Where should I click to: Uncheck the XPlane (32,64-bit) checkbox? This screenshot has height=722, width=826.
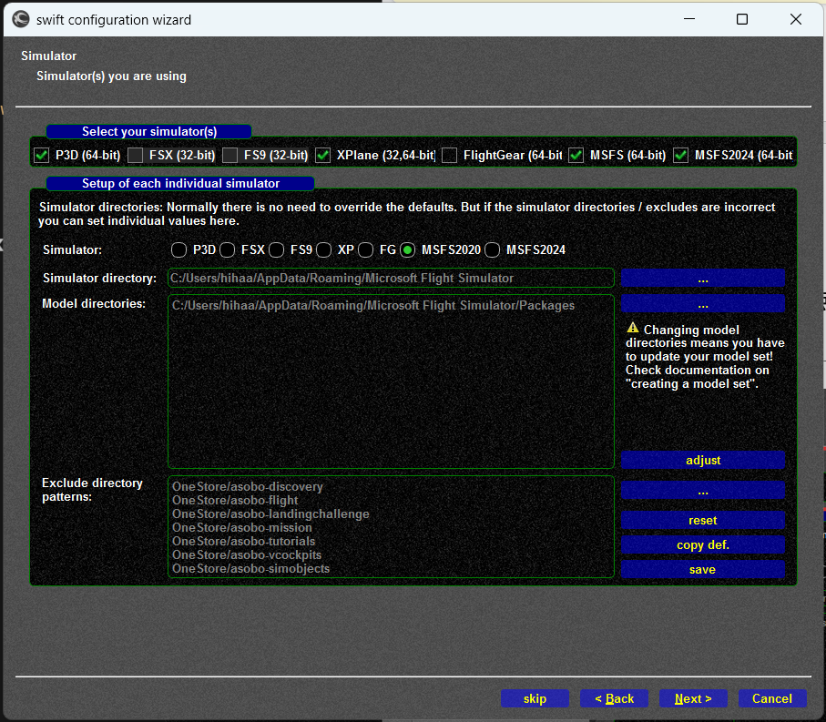(322, 156)
